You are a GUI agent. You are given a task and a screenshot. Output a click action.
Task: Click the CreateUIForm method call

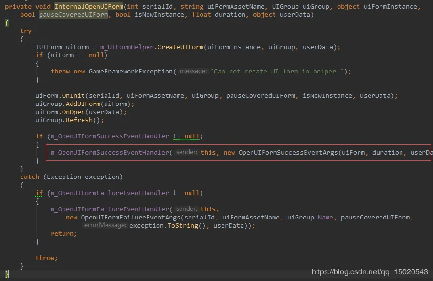(180, 47)
